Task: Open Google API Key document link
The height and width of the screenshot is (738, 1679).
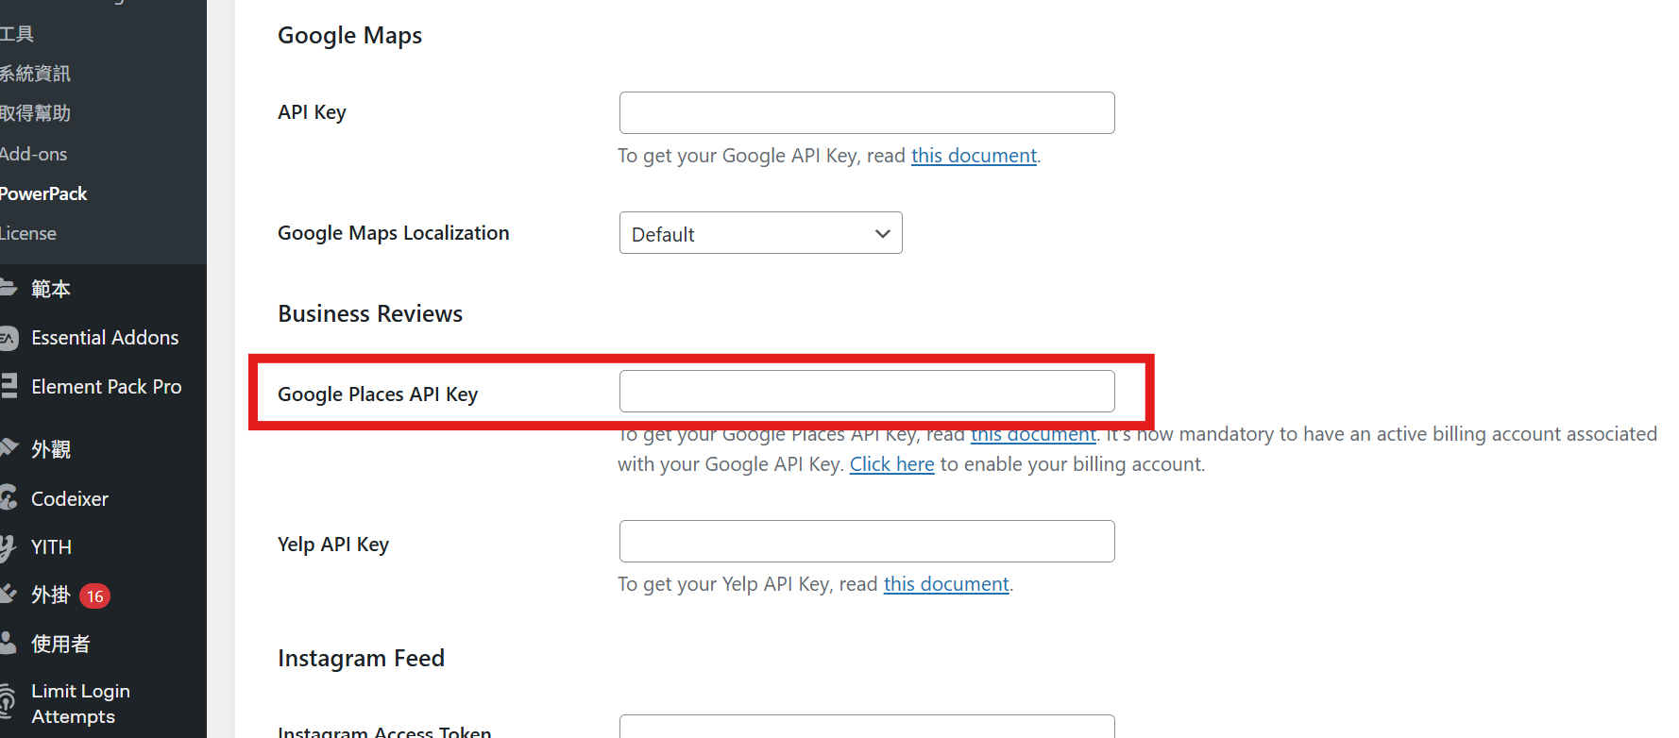Action: point(974,156)
